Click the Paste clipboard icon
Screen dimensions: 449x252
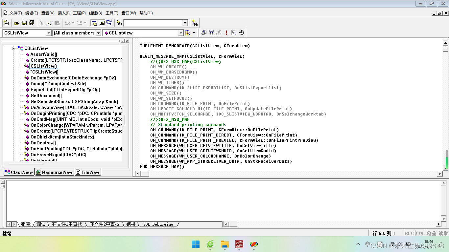57,23
